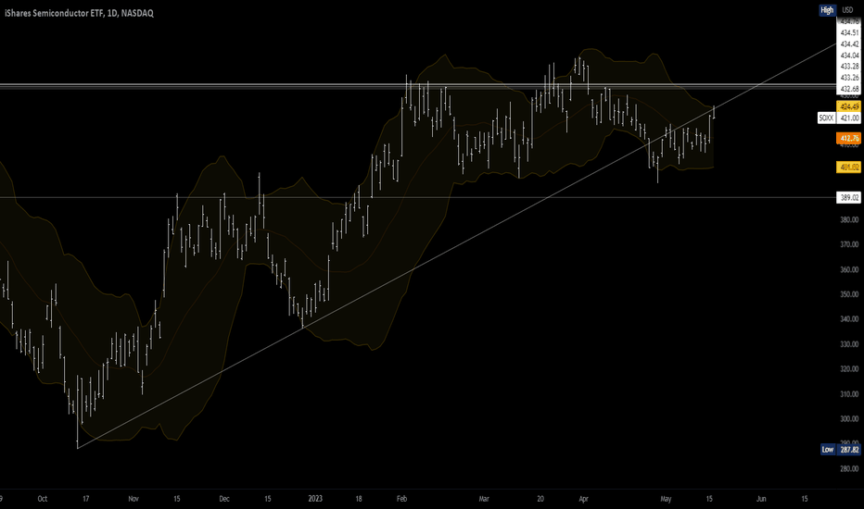
Task: Click the 350.00 price axis tick
Action: (x=849, y=294)
